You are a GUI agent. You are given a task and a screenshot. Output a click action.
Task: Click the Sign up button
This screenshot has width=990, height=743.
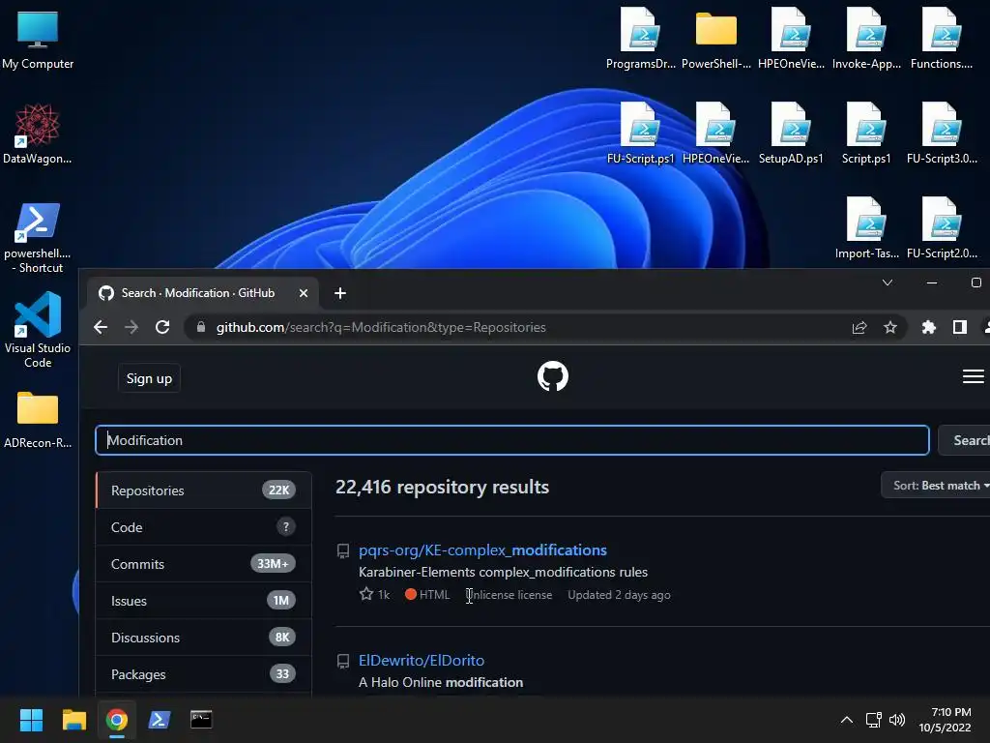point(149,378)
